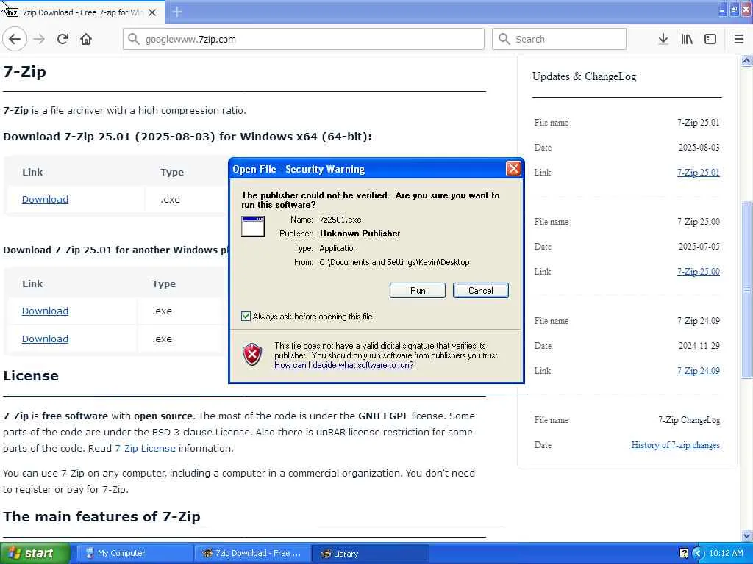Cancel the security warning dialog
The width and height of the screenshot is (753, 564).
tap(481, 291)
